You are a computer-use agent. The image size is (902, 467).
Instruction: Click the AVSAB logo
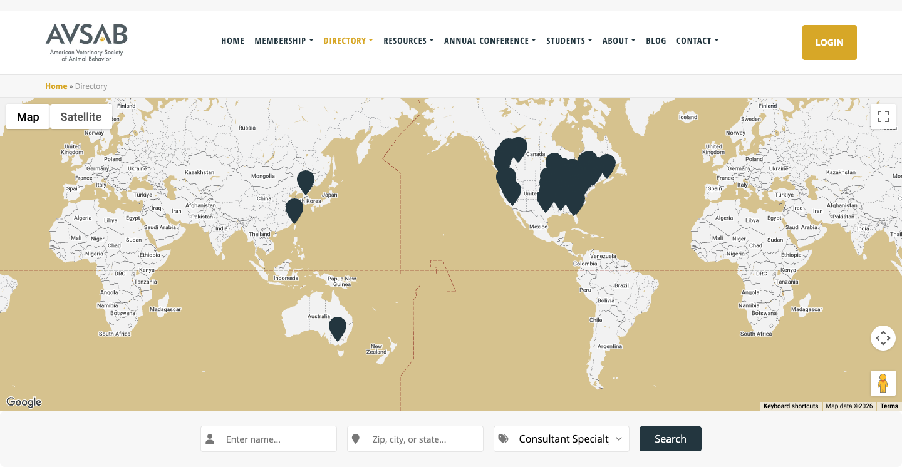pyautogui.click(x=86, y=43)
